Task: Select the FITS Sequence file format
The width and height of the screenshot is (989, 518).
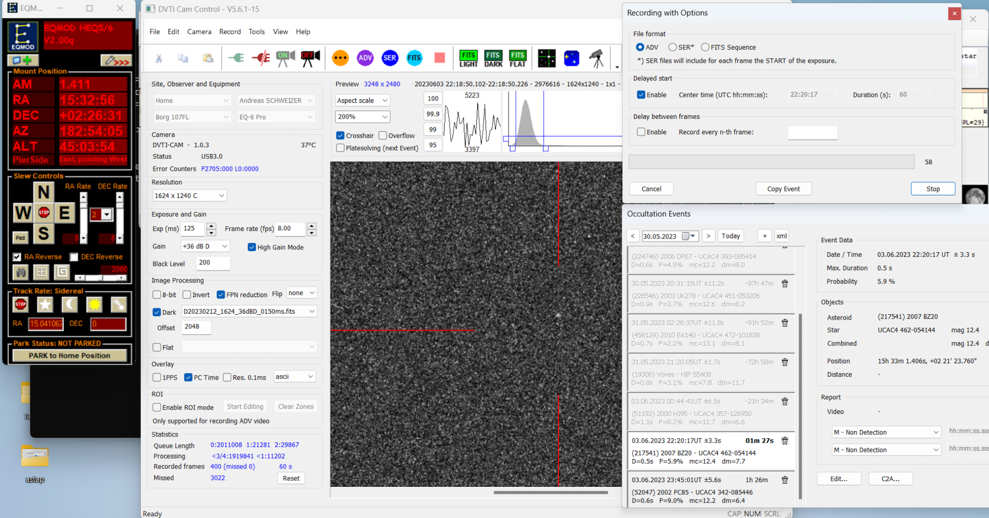Action: [705, 47]
